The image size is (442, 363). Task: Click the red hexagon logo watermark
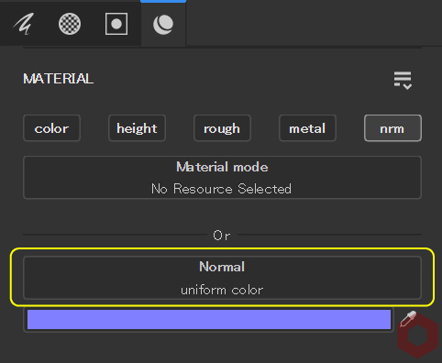coord(418,335)
